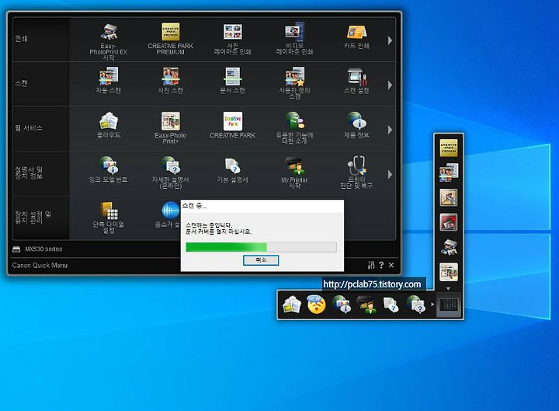Cancel scanning with 취소 button
Viewport: 559px width, 411px height.
(261, 260)
